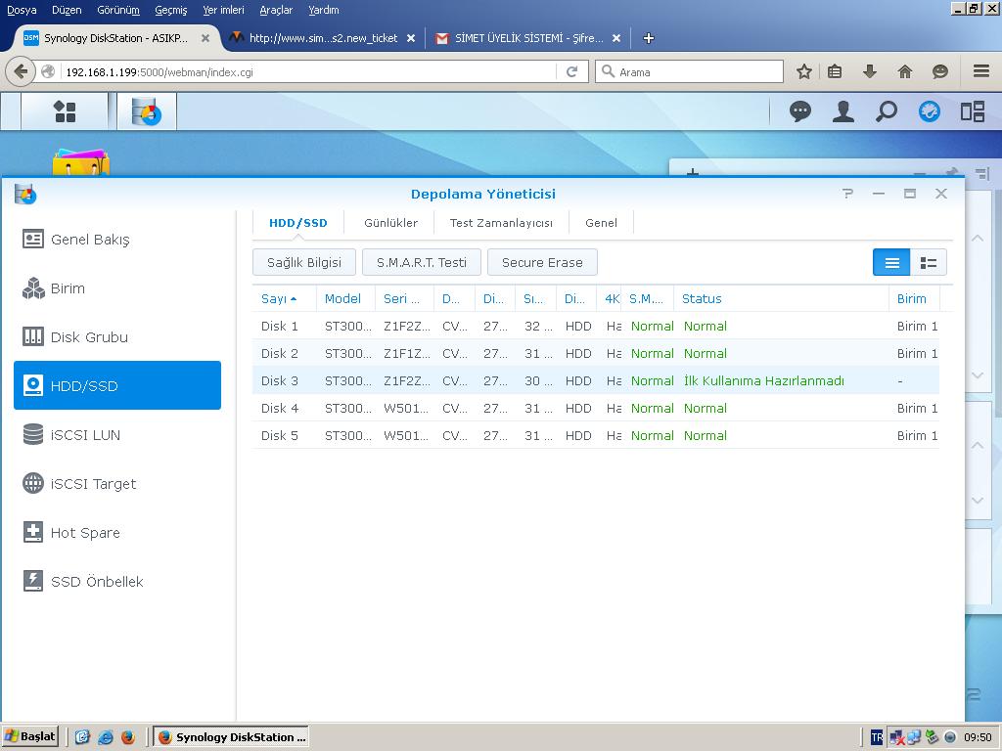Open the pilot view layout icon
The height and width of the screenshot is (751, 1002).
(x=972, y=111)
